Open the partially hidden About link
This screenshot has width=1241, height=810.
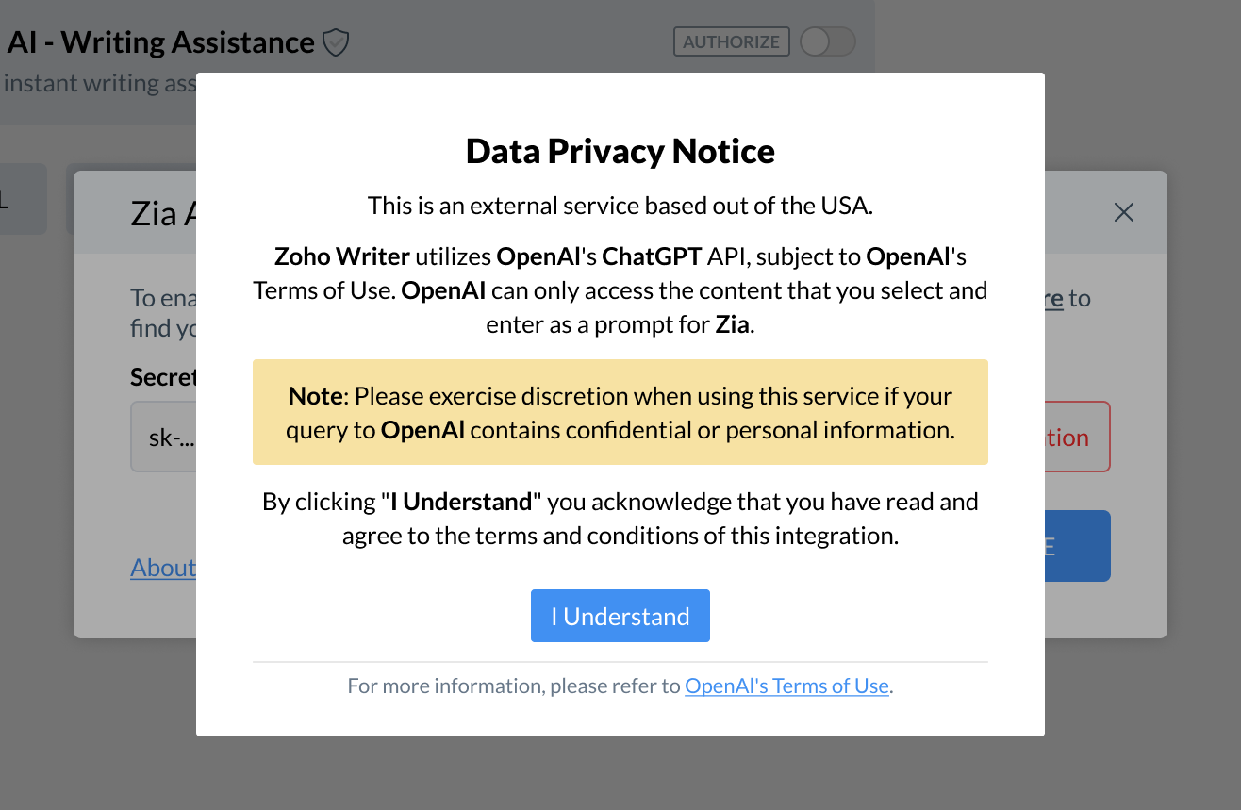coord(163,568)
